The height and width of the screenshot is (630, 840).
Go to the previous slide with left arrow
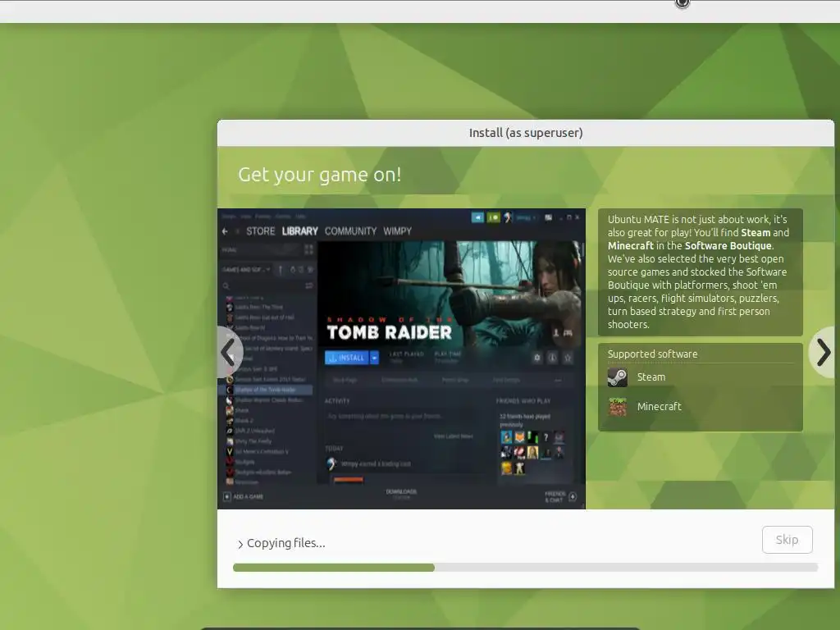point(229,353)
